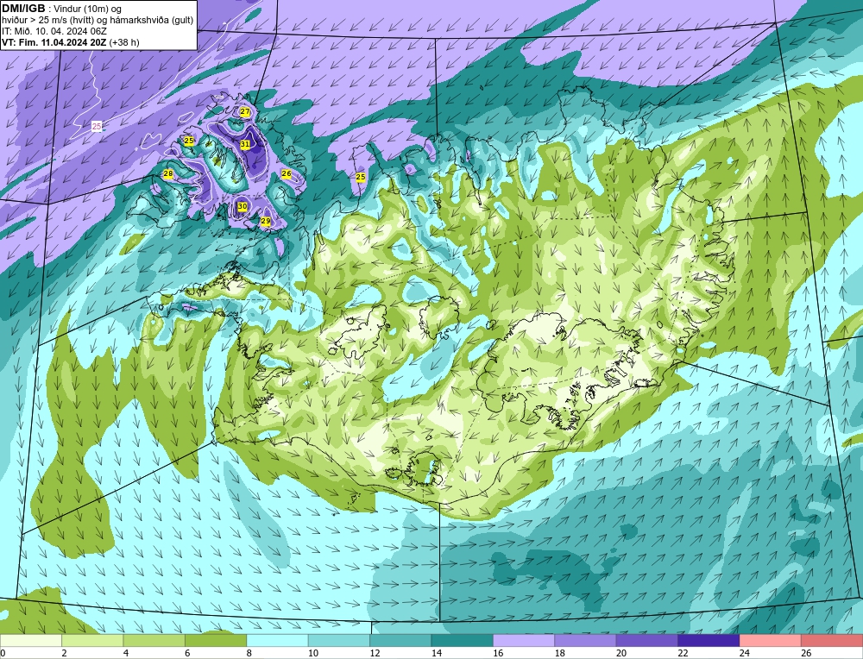
Task: Click the 'IT: Mið. 10. 04. 2024 06Z' line
Action: click(54, 31)
